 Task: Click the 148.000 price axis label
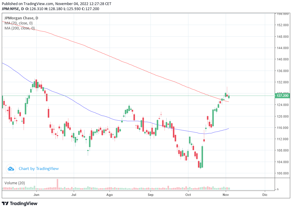pos(282,37)
